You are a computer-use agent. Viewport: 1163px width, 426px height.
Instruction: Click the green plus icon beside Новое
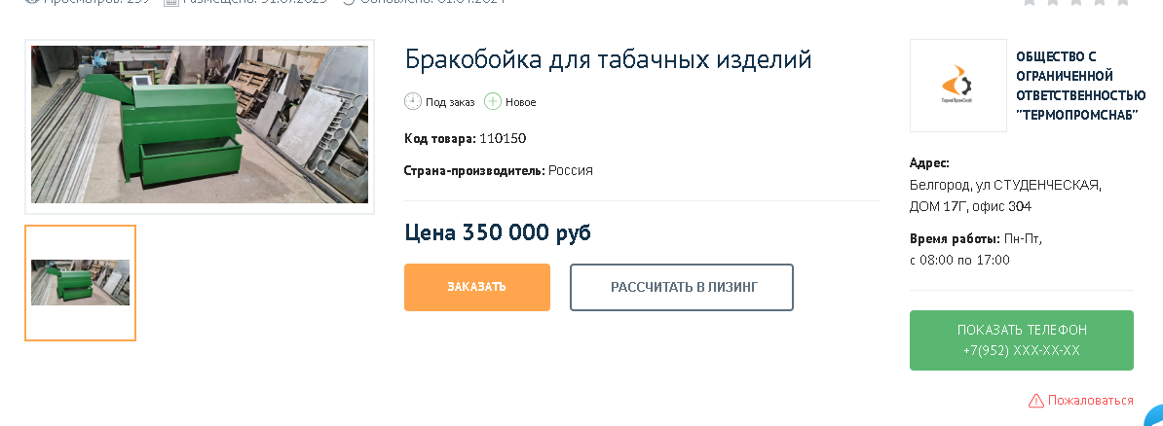coord(493,101)
